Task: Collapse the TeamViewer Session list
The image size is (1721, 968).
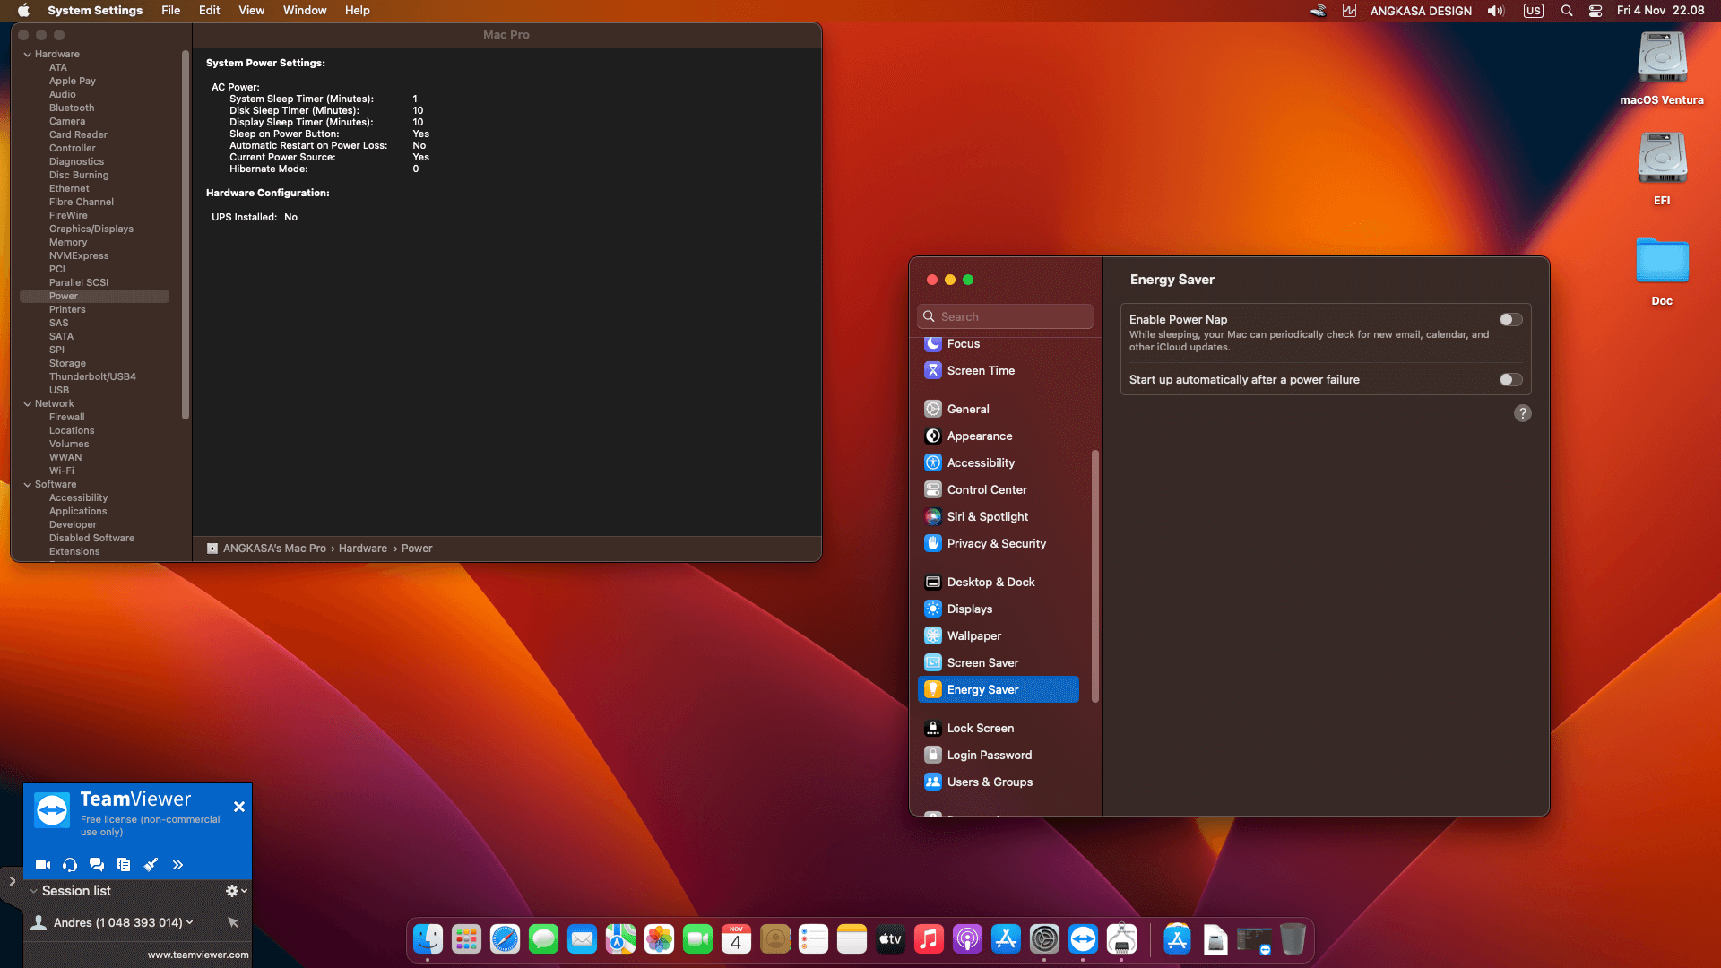Action: [x=33, y=891]
